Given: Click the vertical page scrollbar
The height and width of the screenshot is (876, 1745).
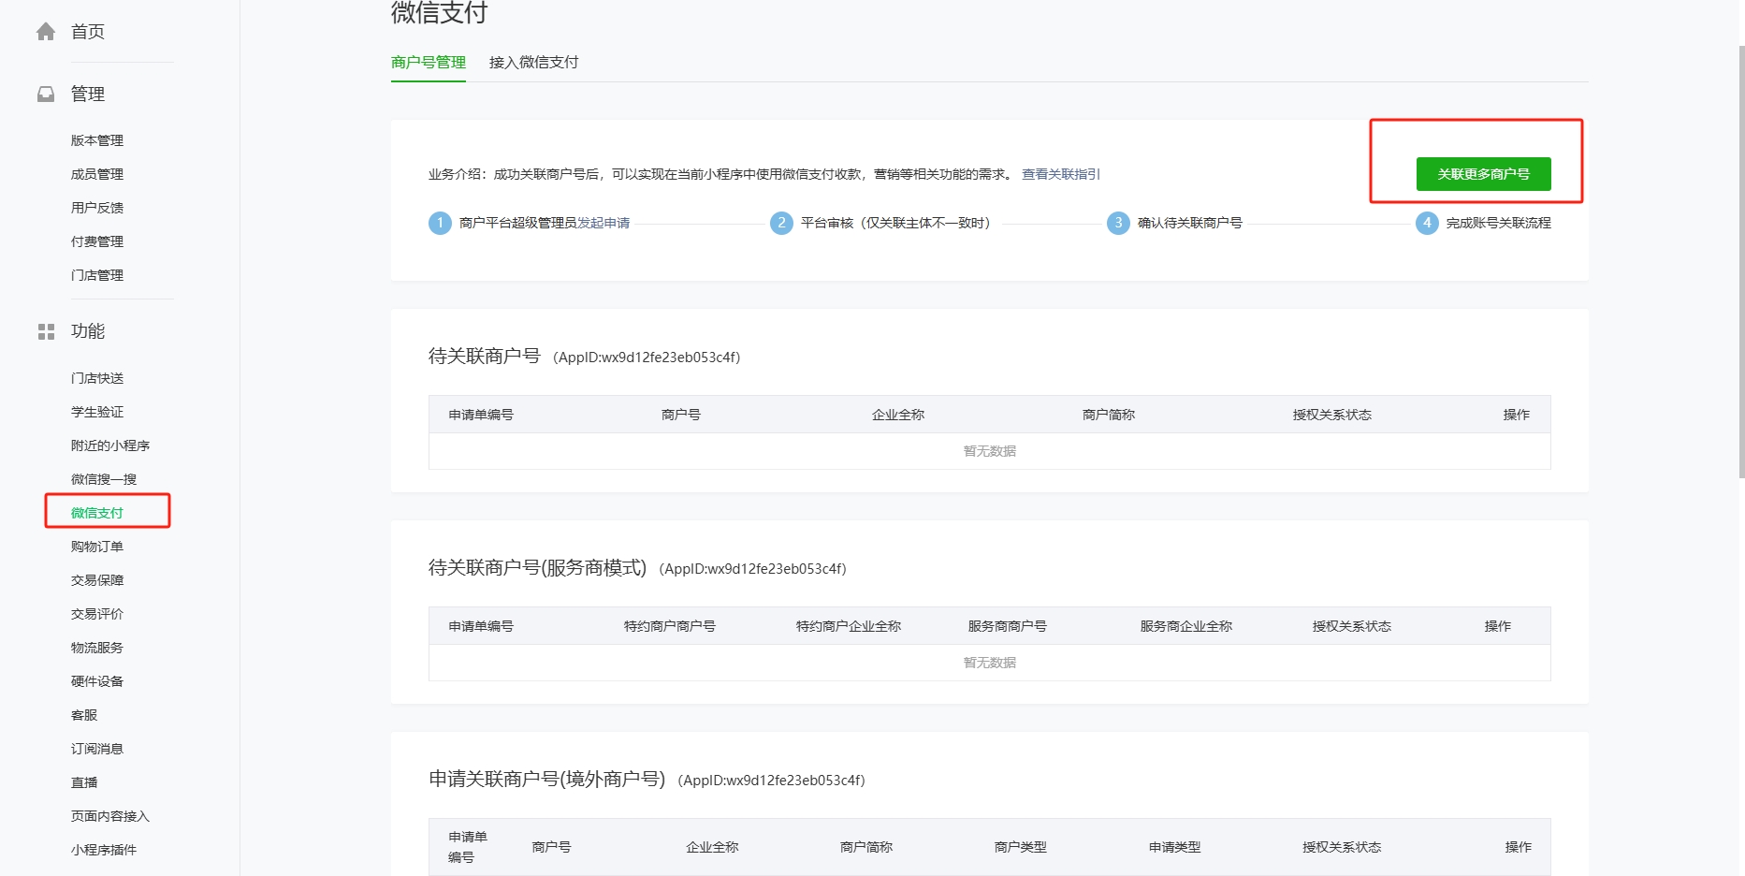Looking at the screenshot, I should click(x=1741, y=262).
